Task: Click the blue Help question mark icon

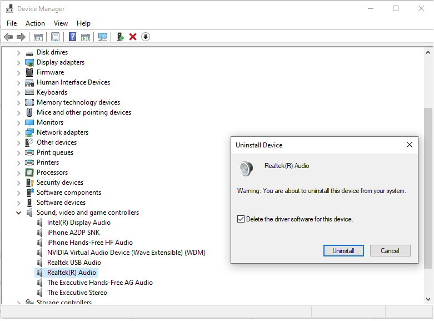Action: point(72,37)
